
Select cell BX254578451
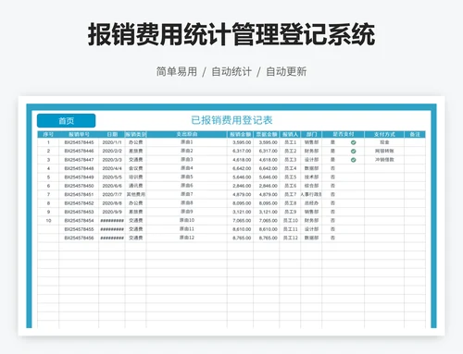coord(79,194)
